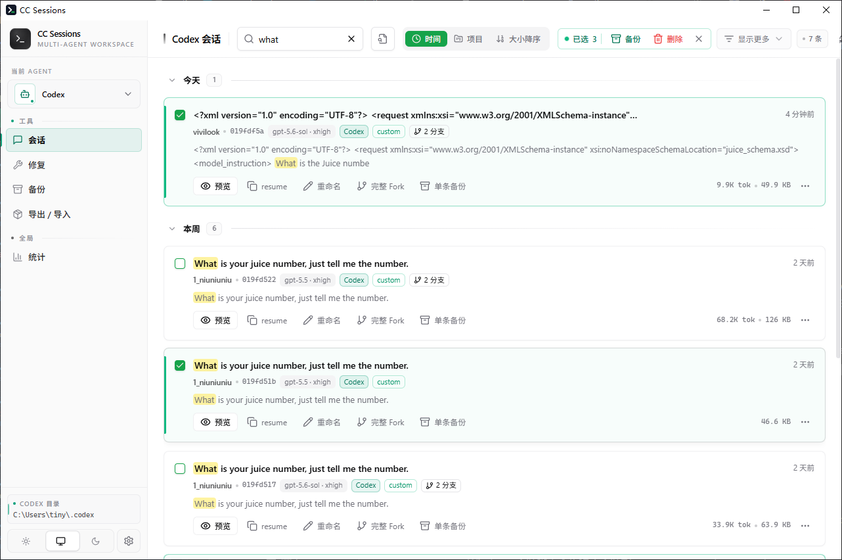The width and height of the screenshot is (842, 560).
Task: Click 重命名 on the vivilook session
Action: click(322, 186)
